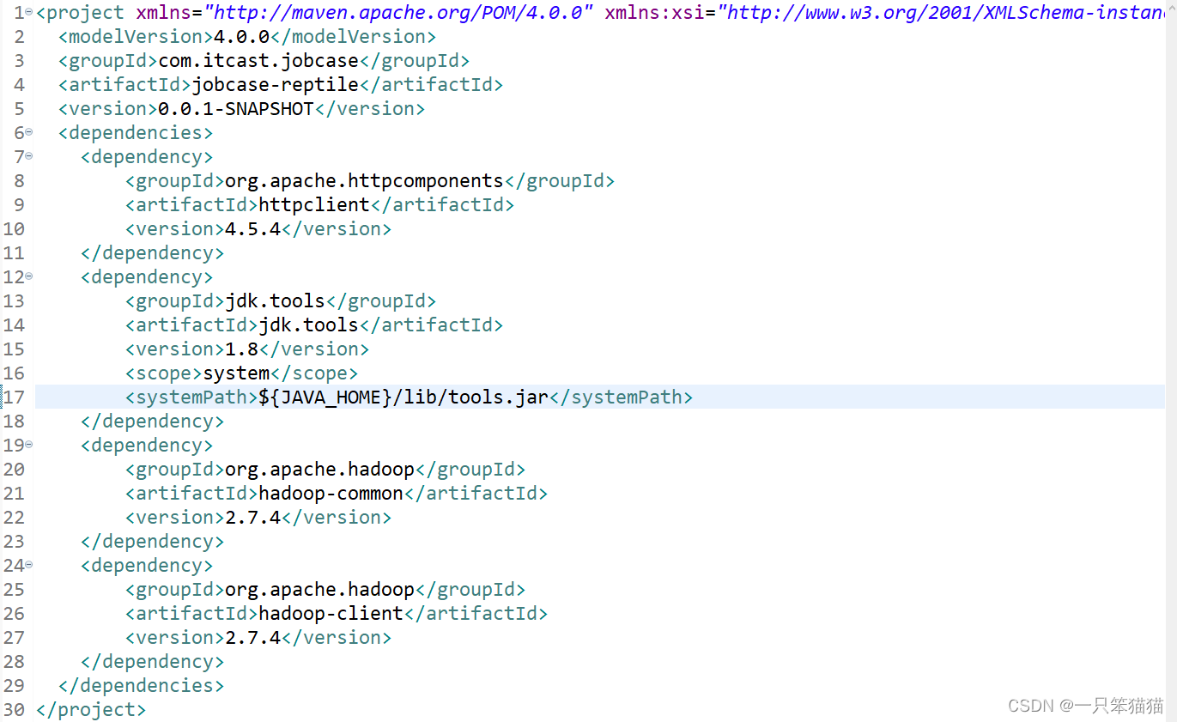Click the Maven POM xmlns URL on line 1
The height and width of the screenshot is (722, 1177).
(398, 13)
